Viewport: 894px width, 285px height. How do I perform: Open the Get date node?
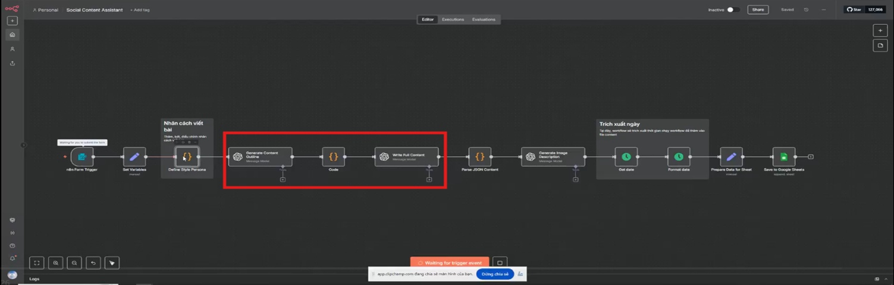(626, 157)
